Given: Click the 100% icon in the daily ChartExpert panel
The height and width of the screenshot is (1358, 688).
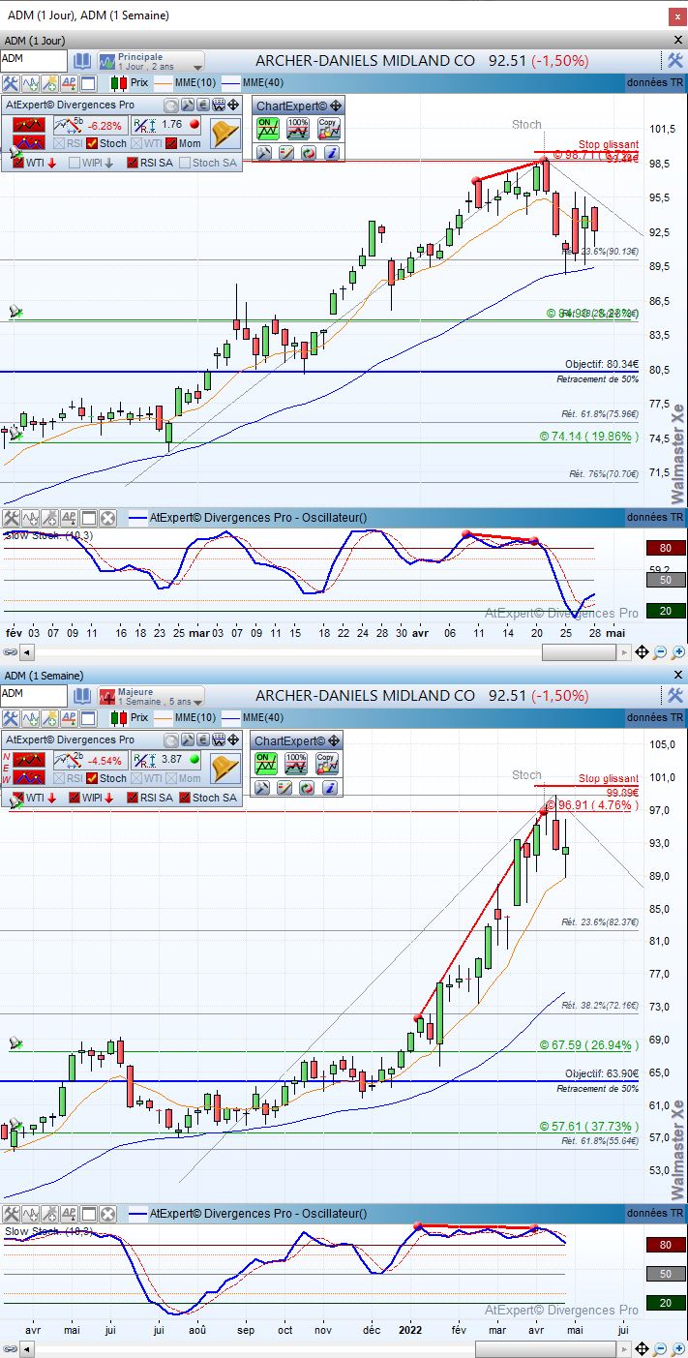Looking at the screenshot, I should pos(297,127).
